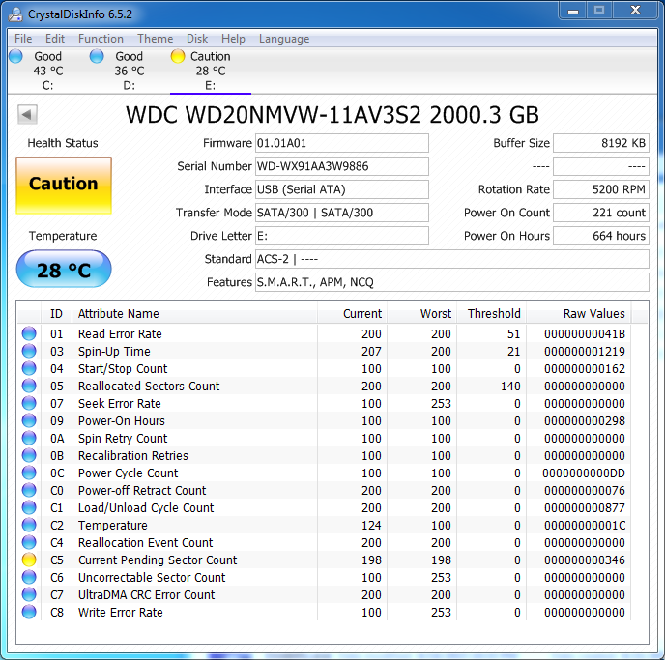This screenshot has height=660, width=665.
Task: Click the Buffer Size field 8192 KB
Action: [601, 143]
